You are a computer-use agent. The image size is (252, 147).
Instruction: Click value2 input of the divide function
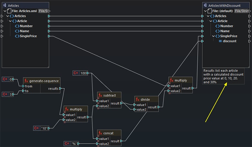pyautogui.click(x=135, y=110)
